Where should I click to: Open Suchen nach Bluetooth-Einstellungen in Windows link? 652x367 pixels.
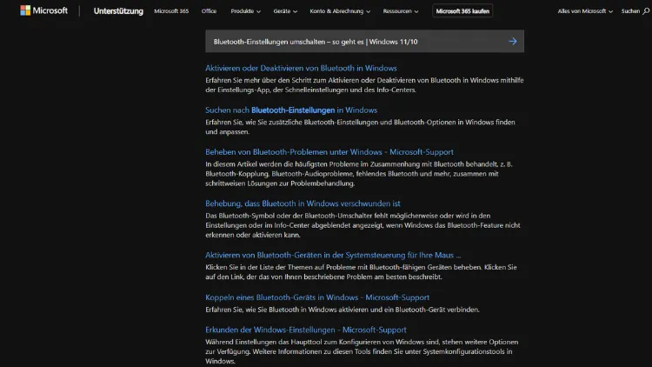pyautogui.click(x=291, y=110)
